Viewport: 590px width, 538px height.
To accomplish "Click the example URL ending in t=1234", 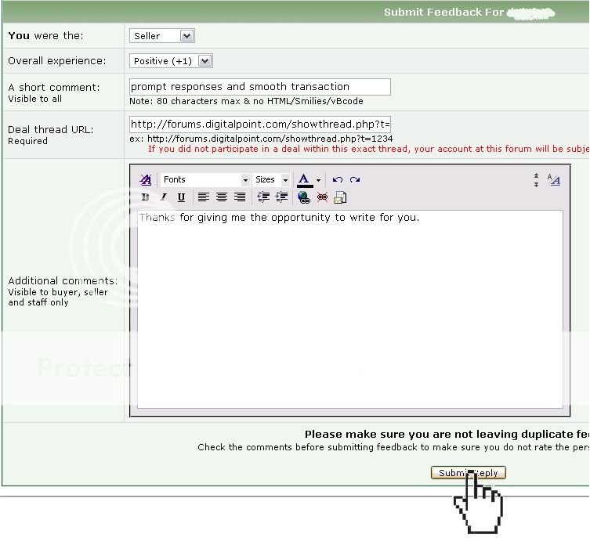I will point(270,139).
